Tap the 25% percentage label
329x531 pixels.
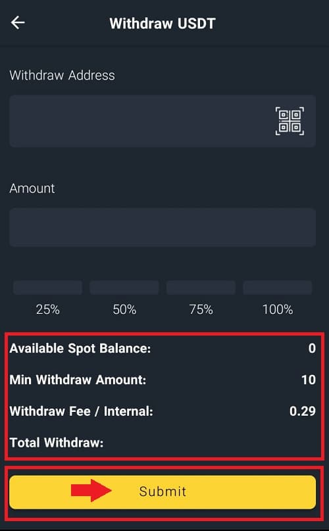click(48, 309)
